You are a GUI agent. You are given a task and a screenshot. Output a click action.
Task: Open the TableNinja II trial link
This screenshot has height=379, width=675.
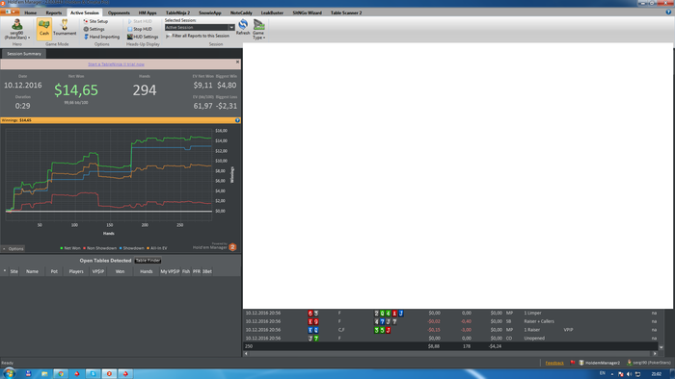tap(117, 64)
